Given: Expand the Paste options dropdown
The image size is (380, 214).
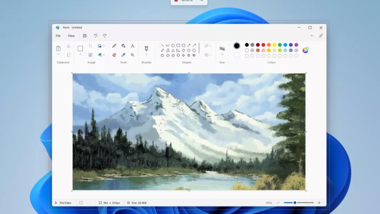Looking at the screenshot, I should pos(58,54).
